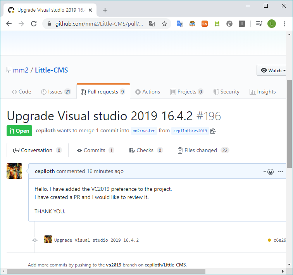
Task: Click the scroll up arrow
Action: coord(289,35)
